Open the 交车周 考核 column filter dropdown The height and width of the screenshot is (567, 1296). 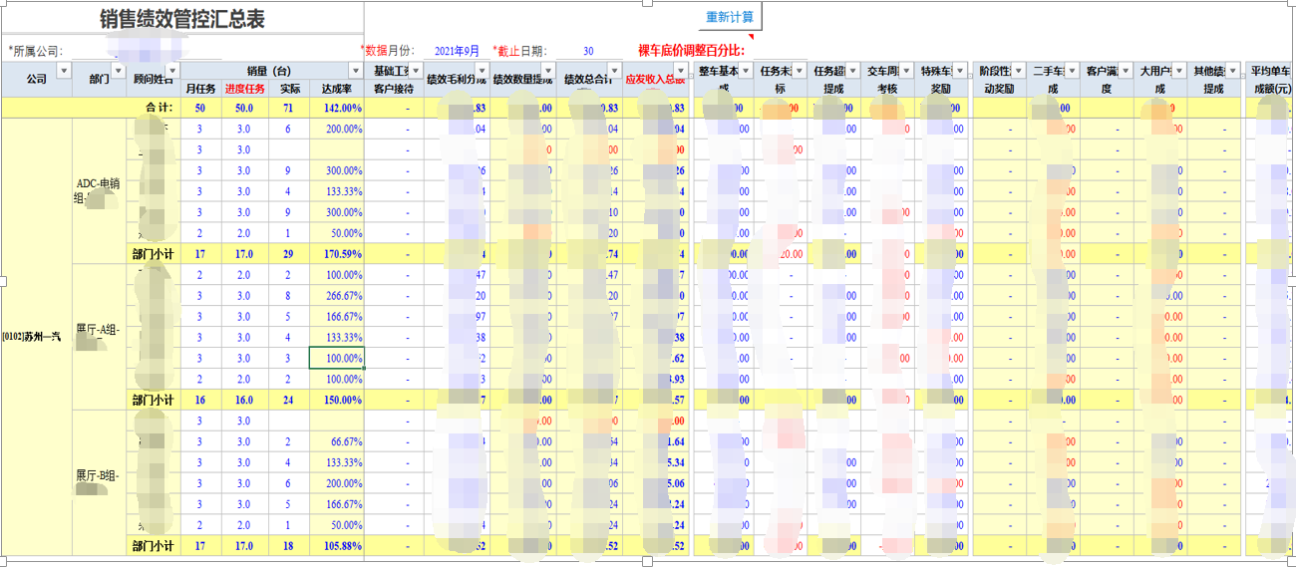(906, 70)
